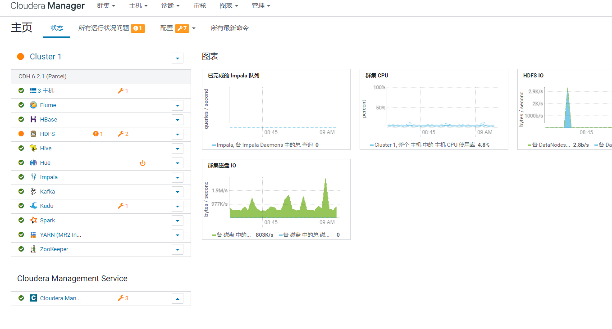
Task: Click the Spark star icon
Action: click(33, 221)
